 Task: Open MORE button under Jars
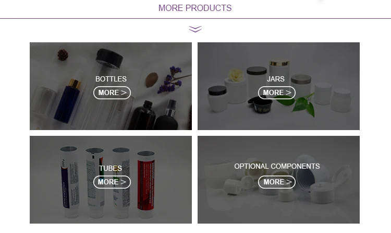(277, 93)
